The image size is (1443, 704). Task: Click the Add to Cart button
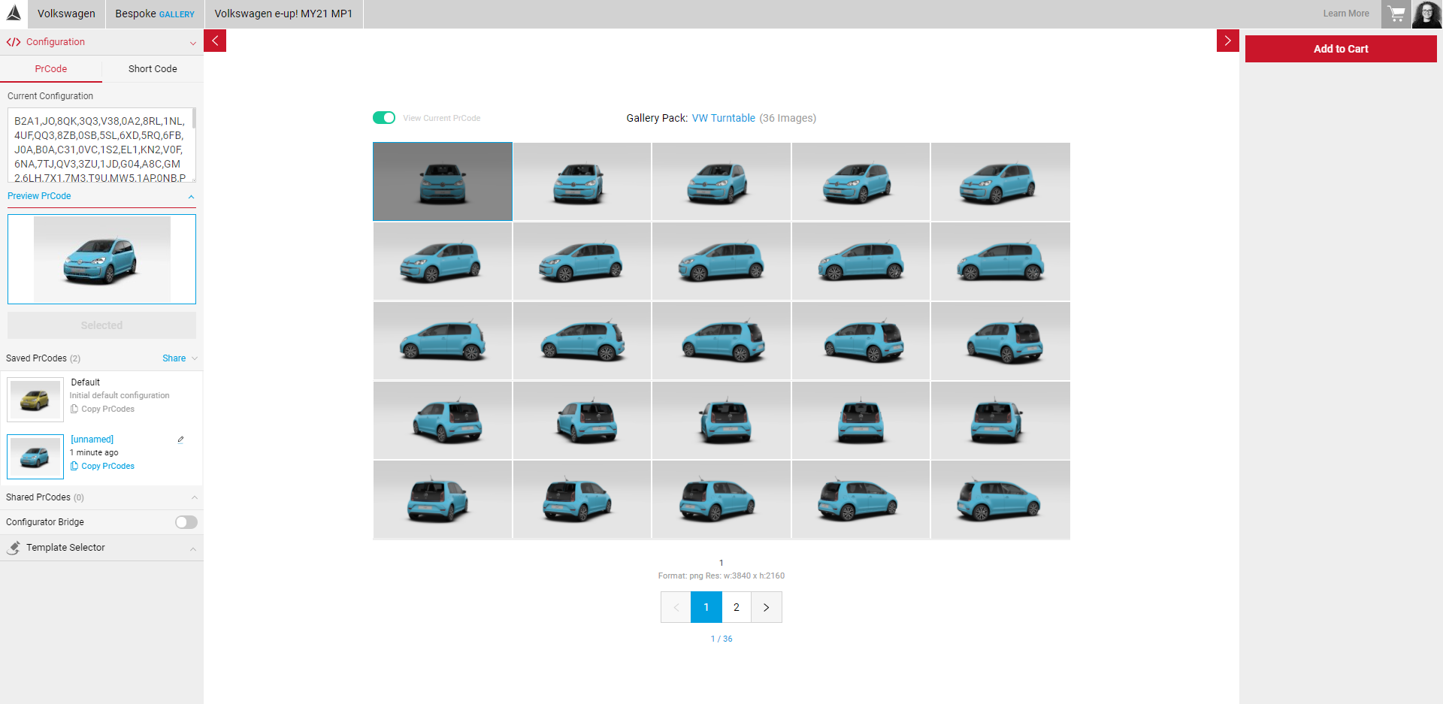[x=1341, y=49]
